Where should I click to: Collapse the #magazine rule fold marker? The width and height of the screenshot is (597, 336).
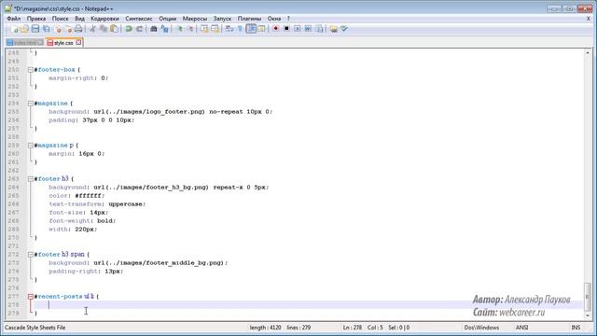coord(31,104)
